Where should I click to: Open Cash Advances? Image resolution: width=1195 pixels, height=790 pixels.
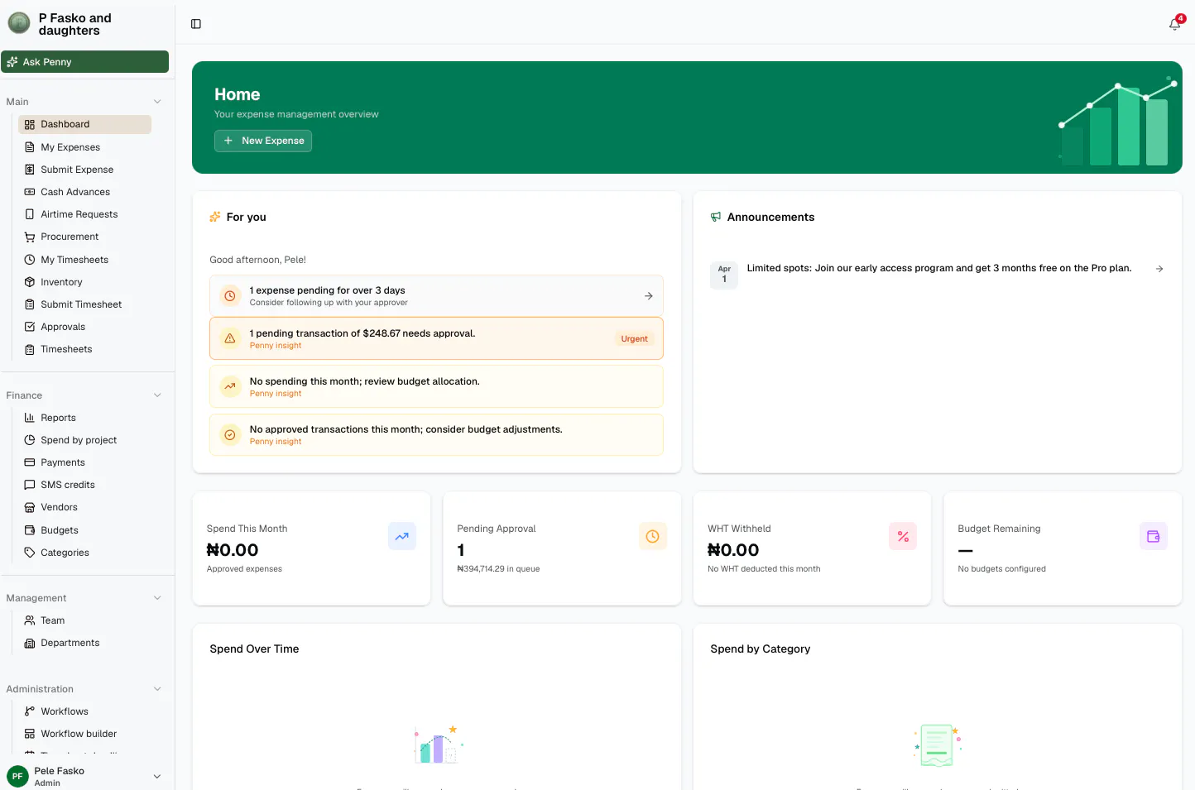[x=84, y=192]
